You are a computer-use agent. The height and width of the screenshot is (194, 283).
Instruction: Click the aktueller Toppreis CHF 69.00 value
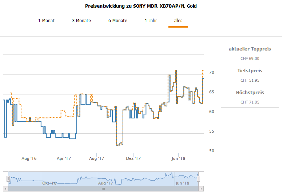[x=250, y=58]
